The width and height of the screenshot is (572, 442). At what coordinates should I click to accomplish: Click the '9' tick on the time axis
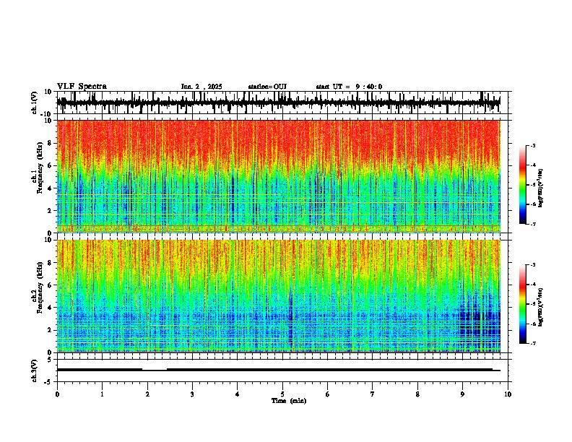462,394
